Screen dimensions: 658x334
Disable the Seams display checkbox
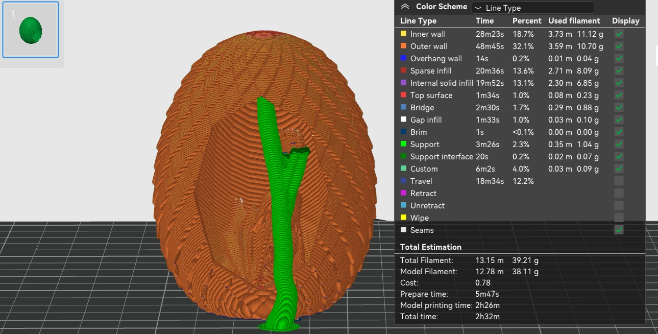click(619, 230)
